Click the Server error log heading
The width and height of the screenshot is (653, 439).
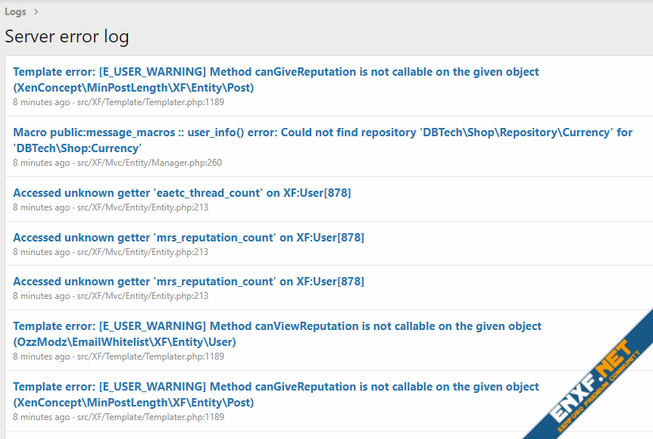tap(67, 36)
